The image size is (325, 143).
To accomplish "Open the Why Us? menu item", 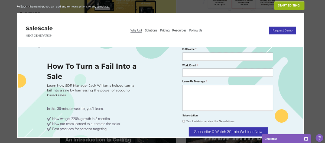I will pos(136,30).
